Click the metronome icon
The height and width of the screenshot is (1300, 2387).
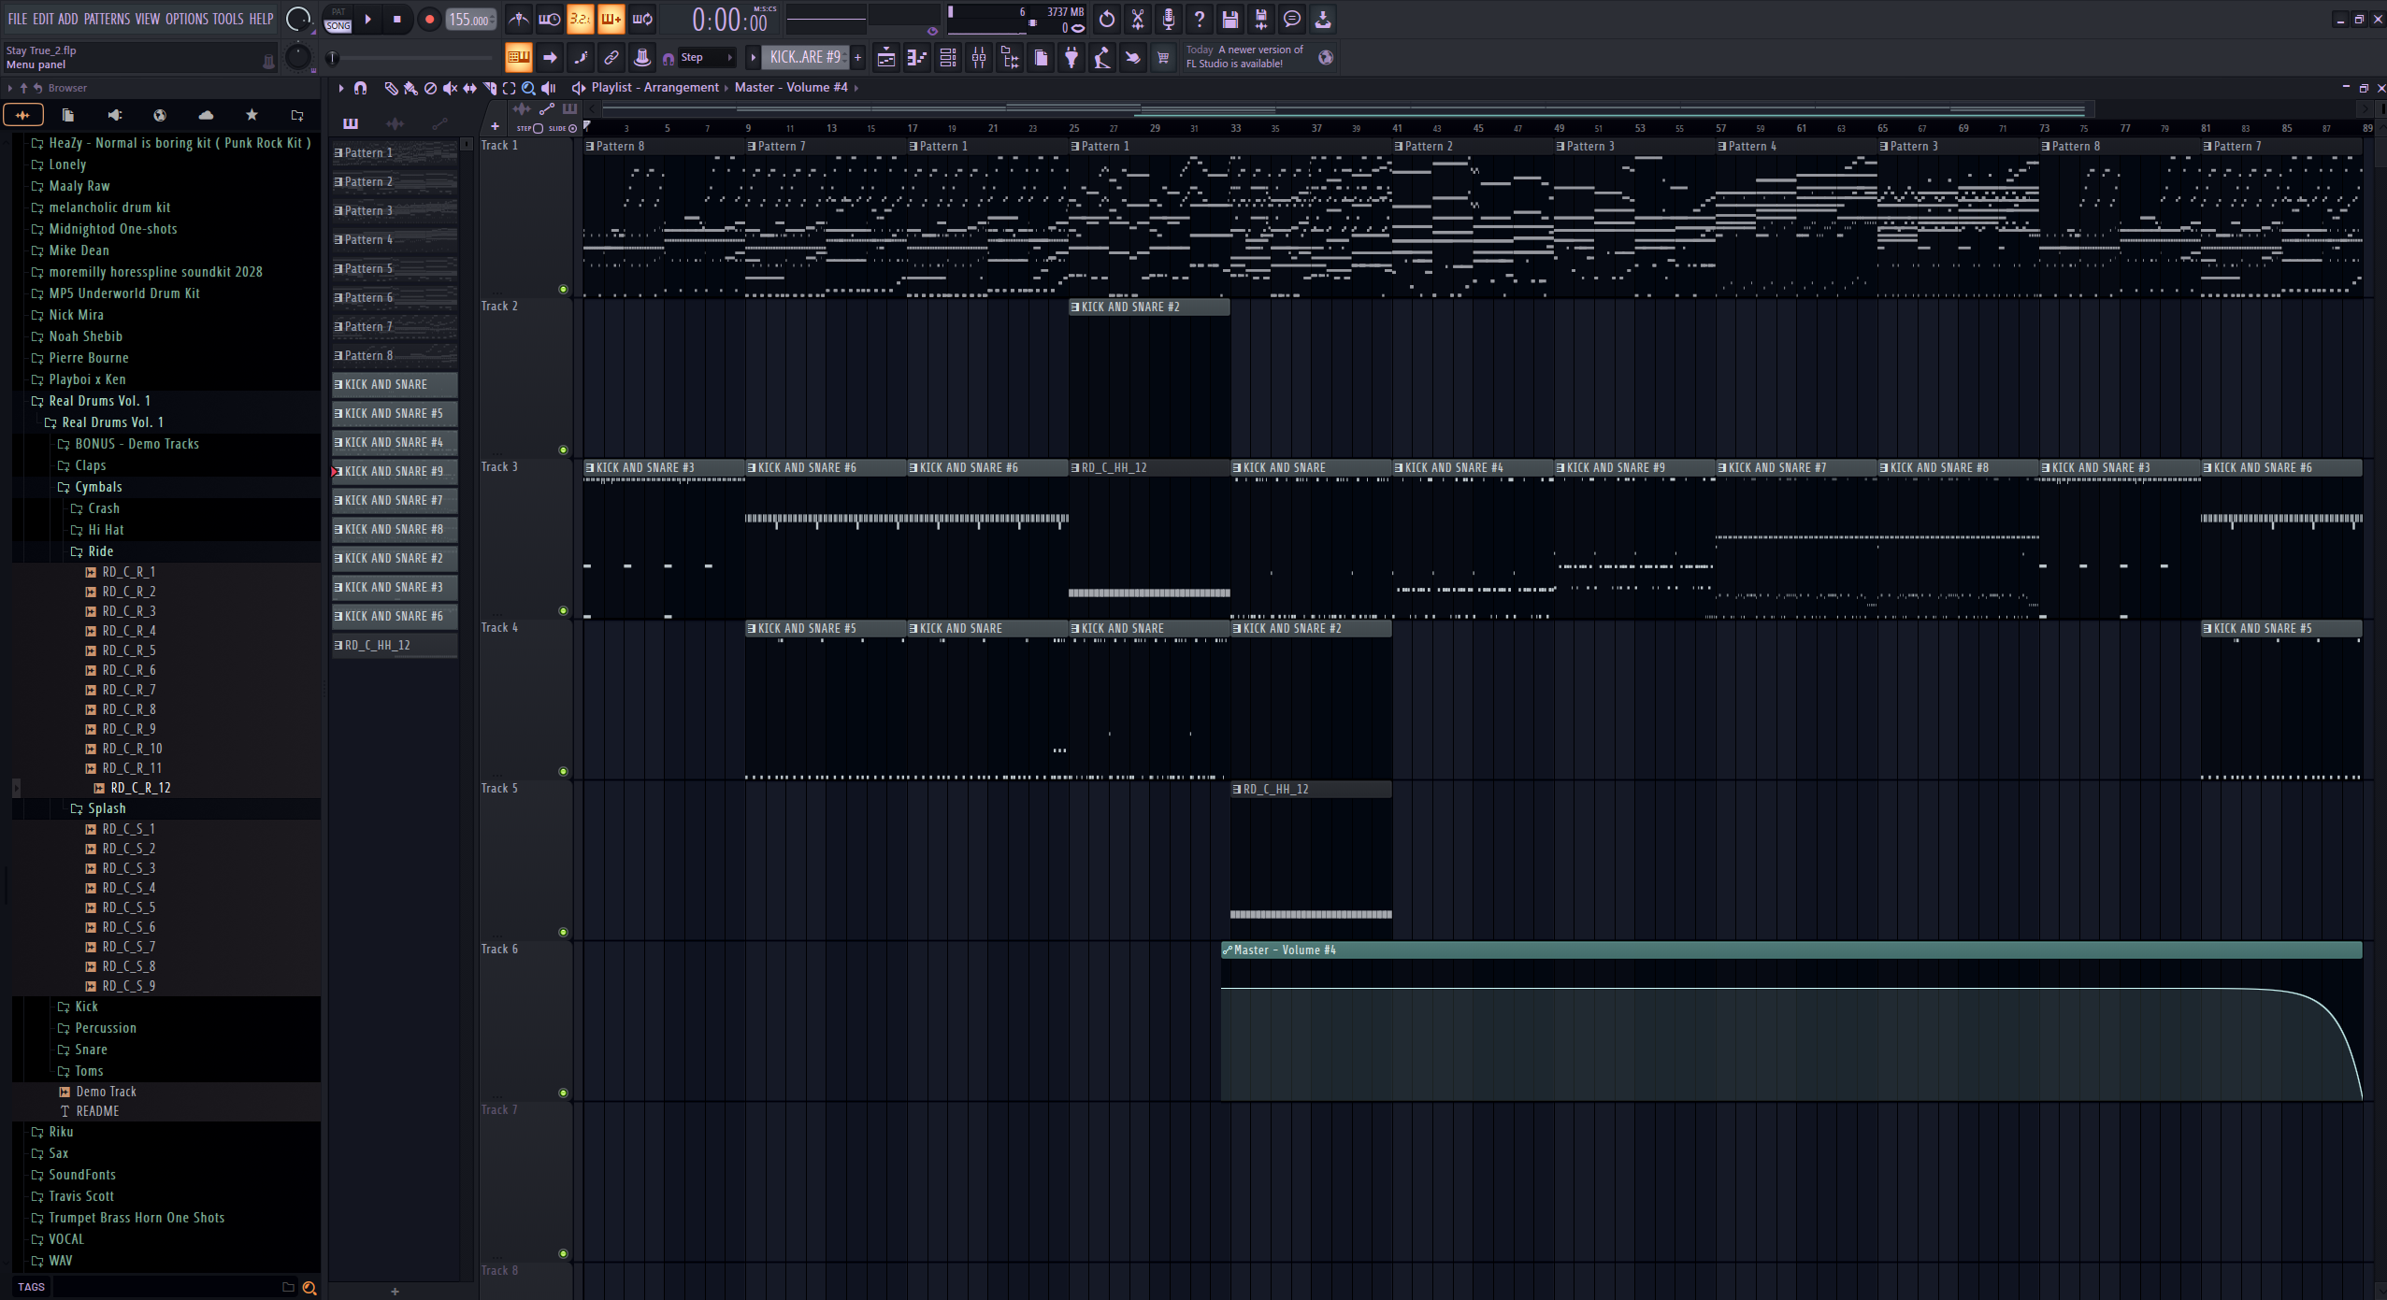519,19
